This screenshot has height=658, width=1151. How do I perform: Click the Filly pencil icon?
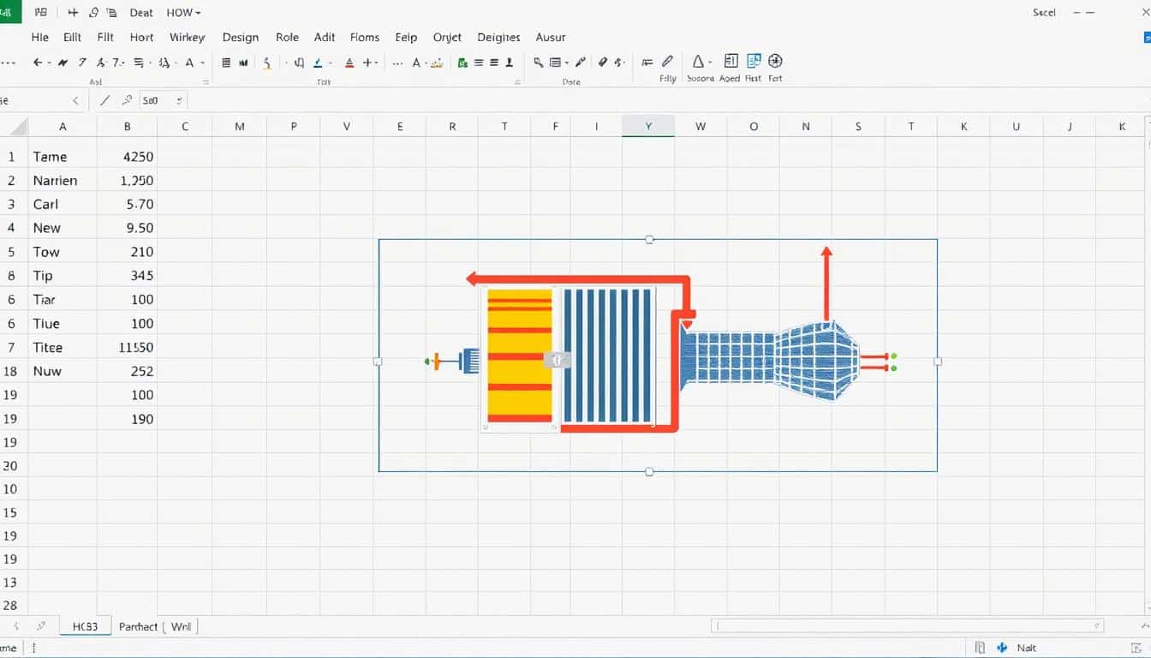[667, 62]
